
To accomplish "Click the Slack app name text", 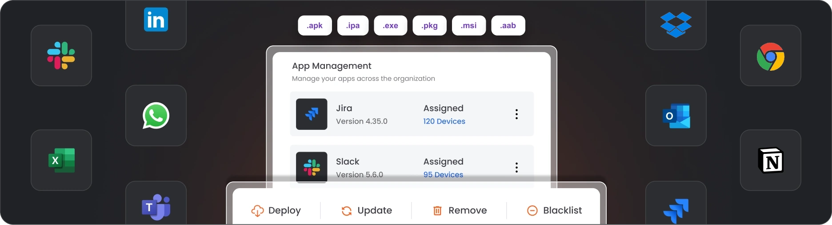I will (348, 161).
